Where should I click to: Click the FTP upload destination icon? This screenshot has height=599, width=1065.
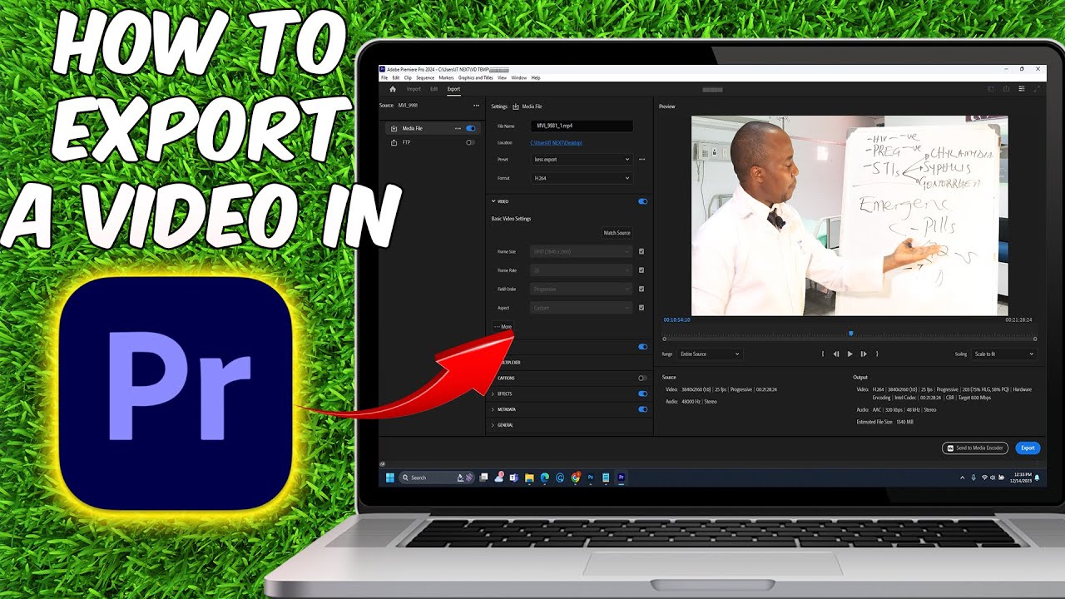[394, 142]
